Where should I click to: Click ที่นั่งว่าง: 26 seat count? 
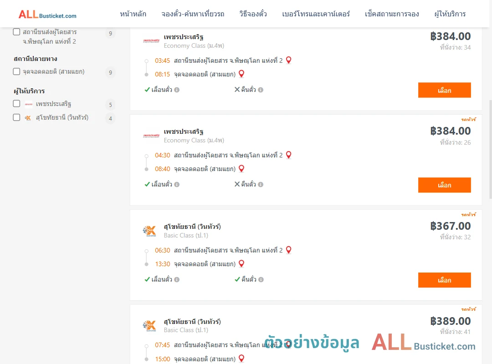point(455,142)
